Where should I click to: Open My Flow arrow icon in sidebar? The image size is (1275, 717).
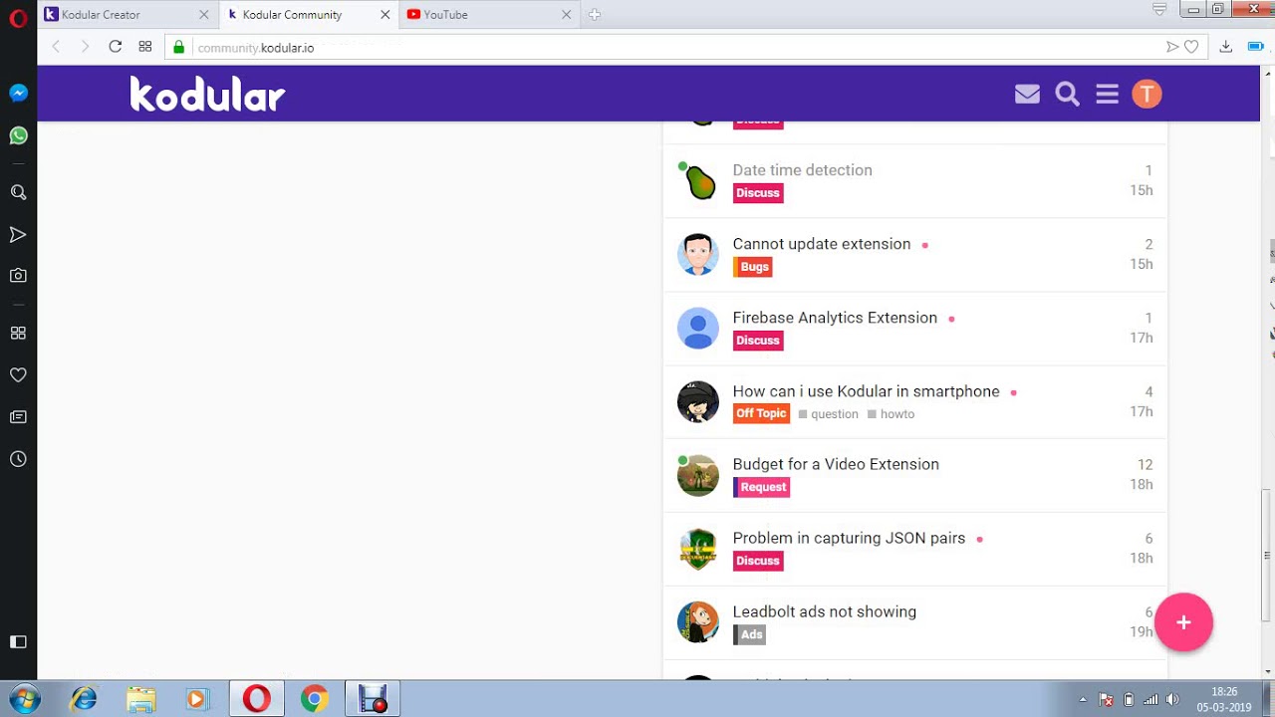[18, 235]
